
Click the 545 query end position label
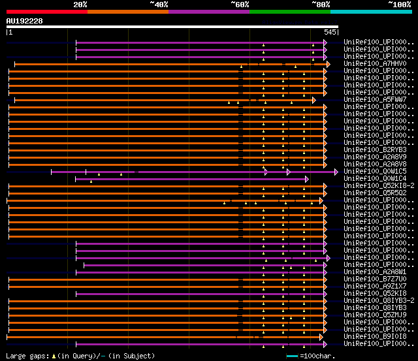[330, 32]
